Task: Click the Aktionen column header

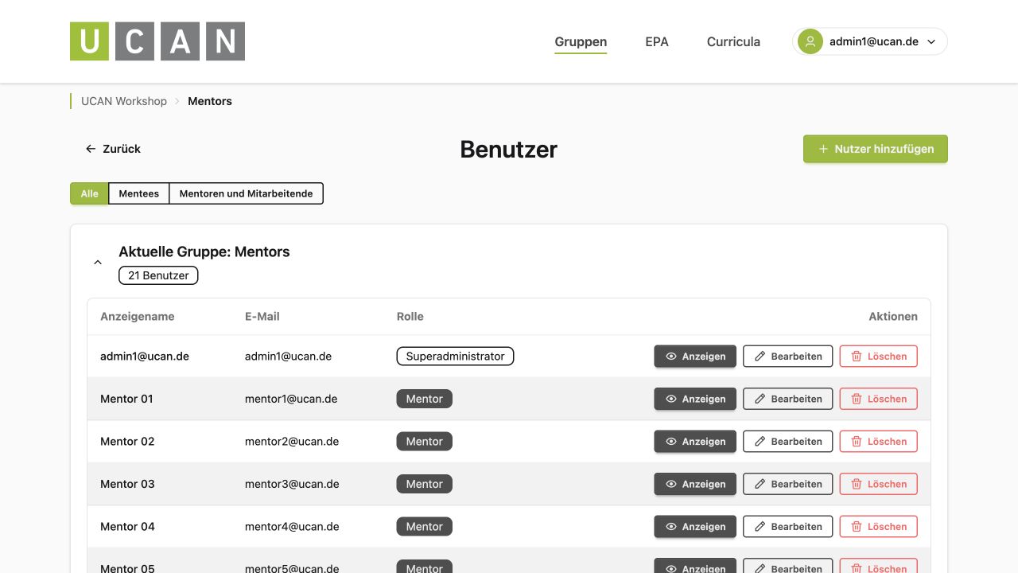Action: coord(893,316)
